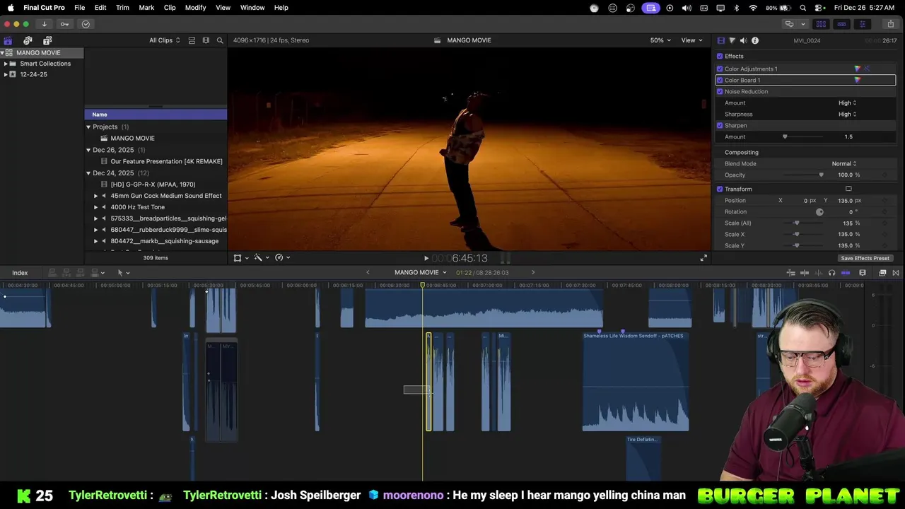
Task: Open the Audio inspector speaker icon
Action: pyautogui.click(x=743, y=40)
